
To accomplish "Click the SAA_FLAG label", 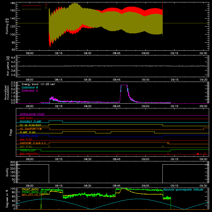I will pyautogui.click(x=26, y=139).
